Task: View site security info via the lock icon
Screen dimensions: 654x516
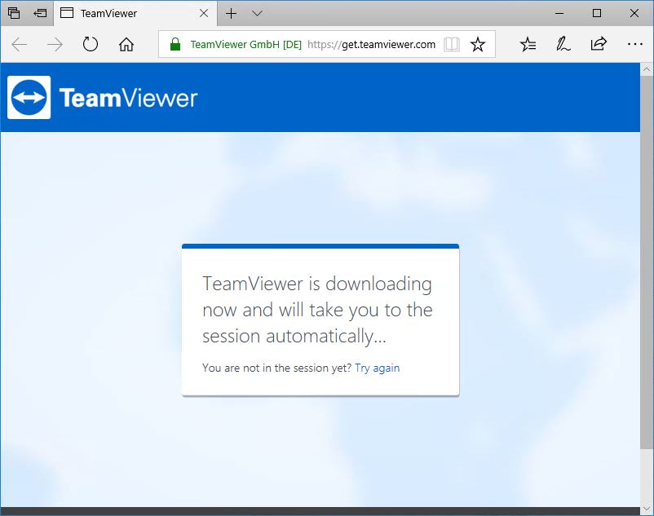Action: click(x=174, y=45)
